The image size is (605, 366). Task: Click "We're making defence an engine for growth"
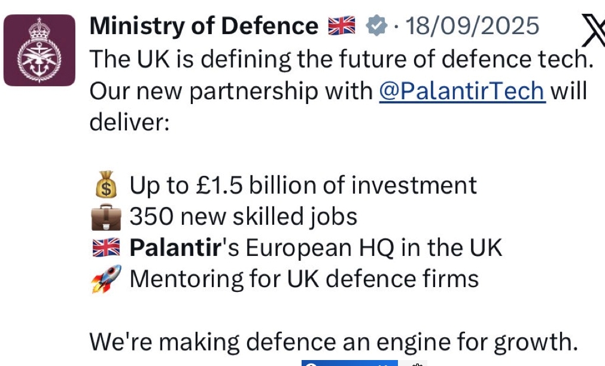pyautogui.click(x=333, y=341)
